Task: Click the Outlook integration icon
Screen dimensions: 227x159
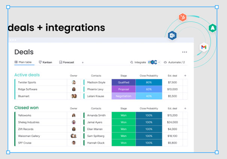Action: click(x=172, y=36)
